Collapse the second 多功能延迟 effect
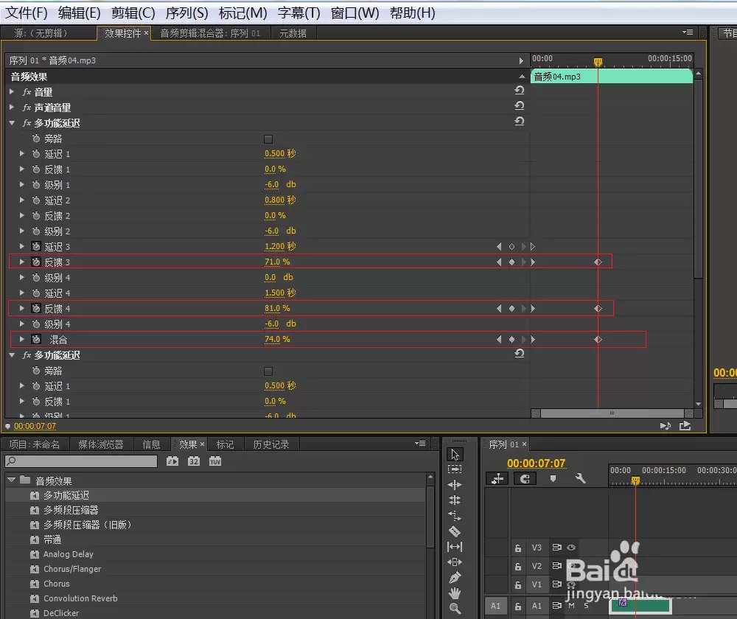 tap(12, 355)
